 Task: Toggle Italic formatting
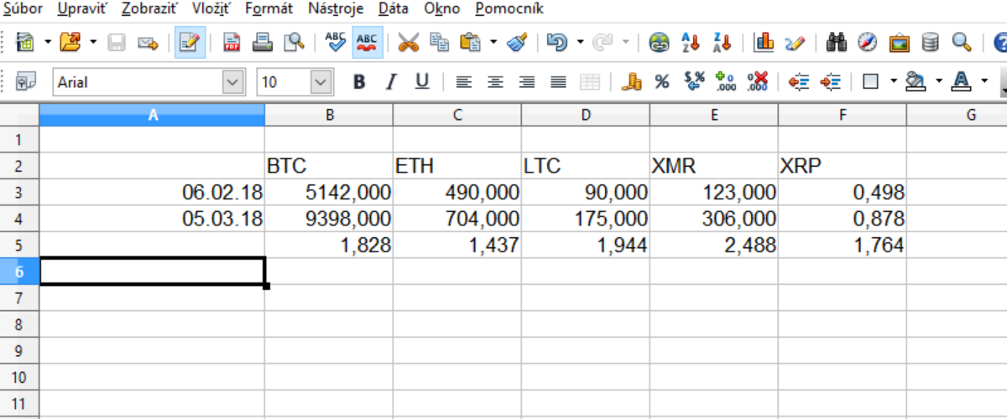[x=391, y=82]
